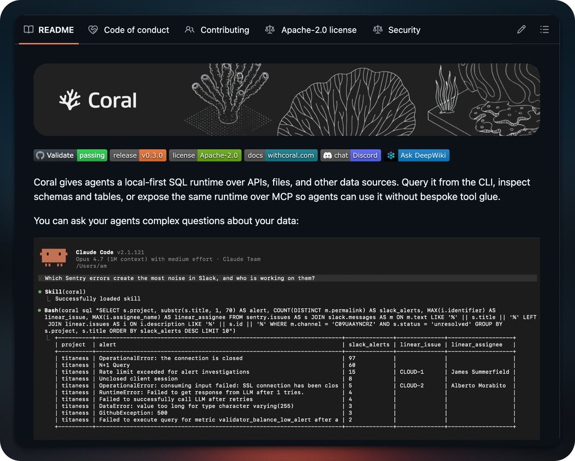Click the Discord icon on chat badge
575x461 pixels.
point(328,155)
